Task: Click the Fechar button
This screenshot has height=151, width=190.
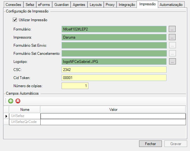Action: pos(150,144)
